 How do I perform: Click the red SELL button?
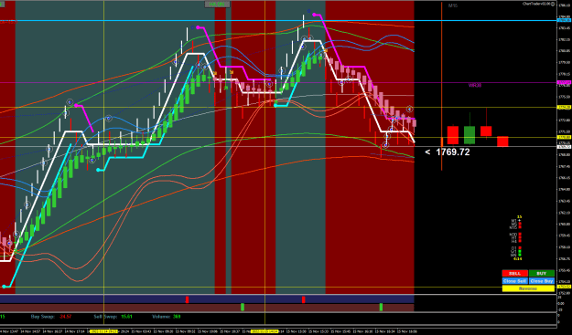point(515,273)
